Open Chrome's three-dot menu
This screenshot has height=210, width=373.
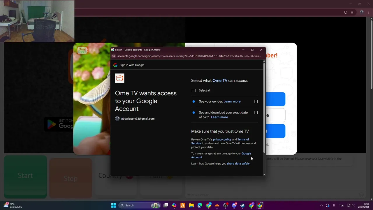369,12
